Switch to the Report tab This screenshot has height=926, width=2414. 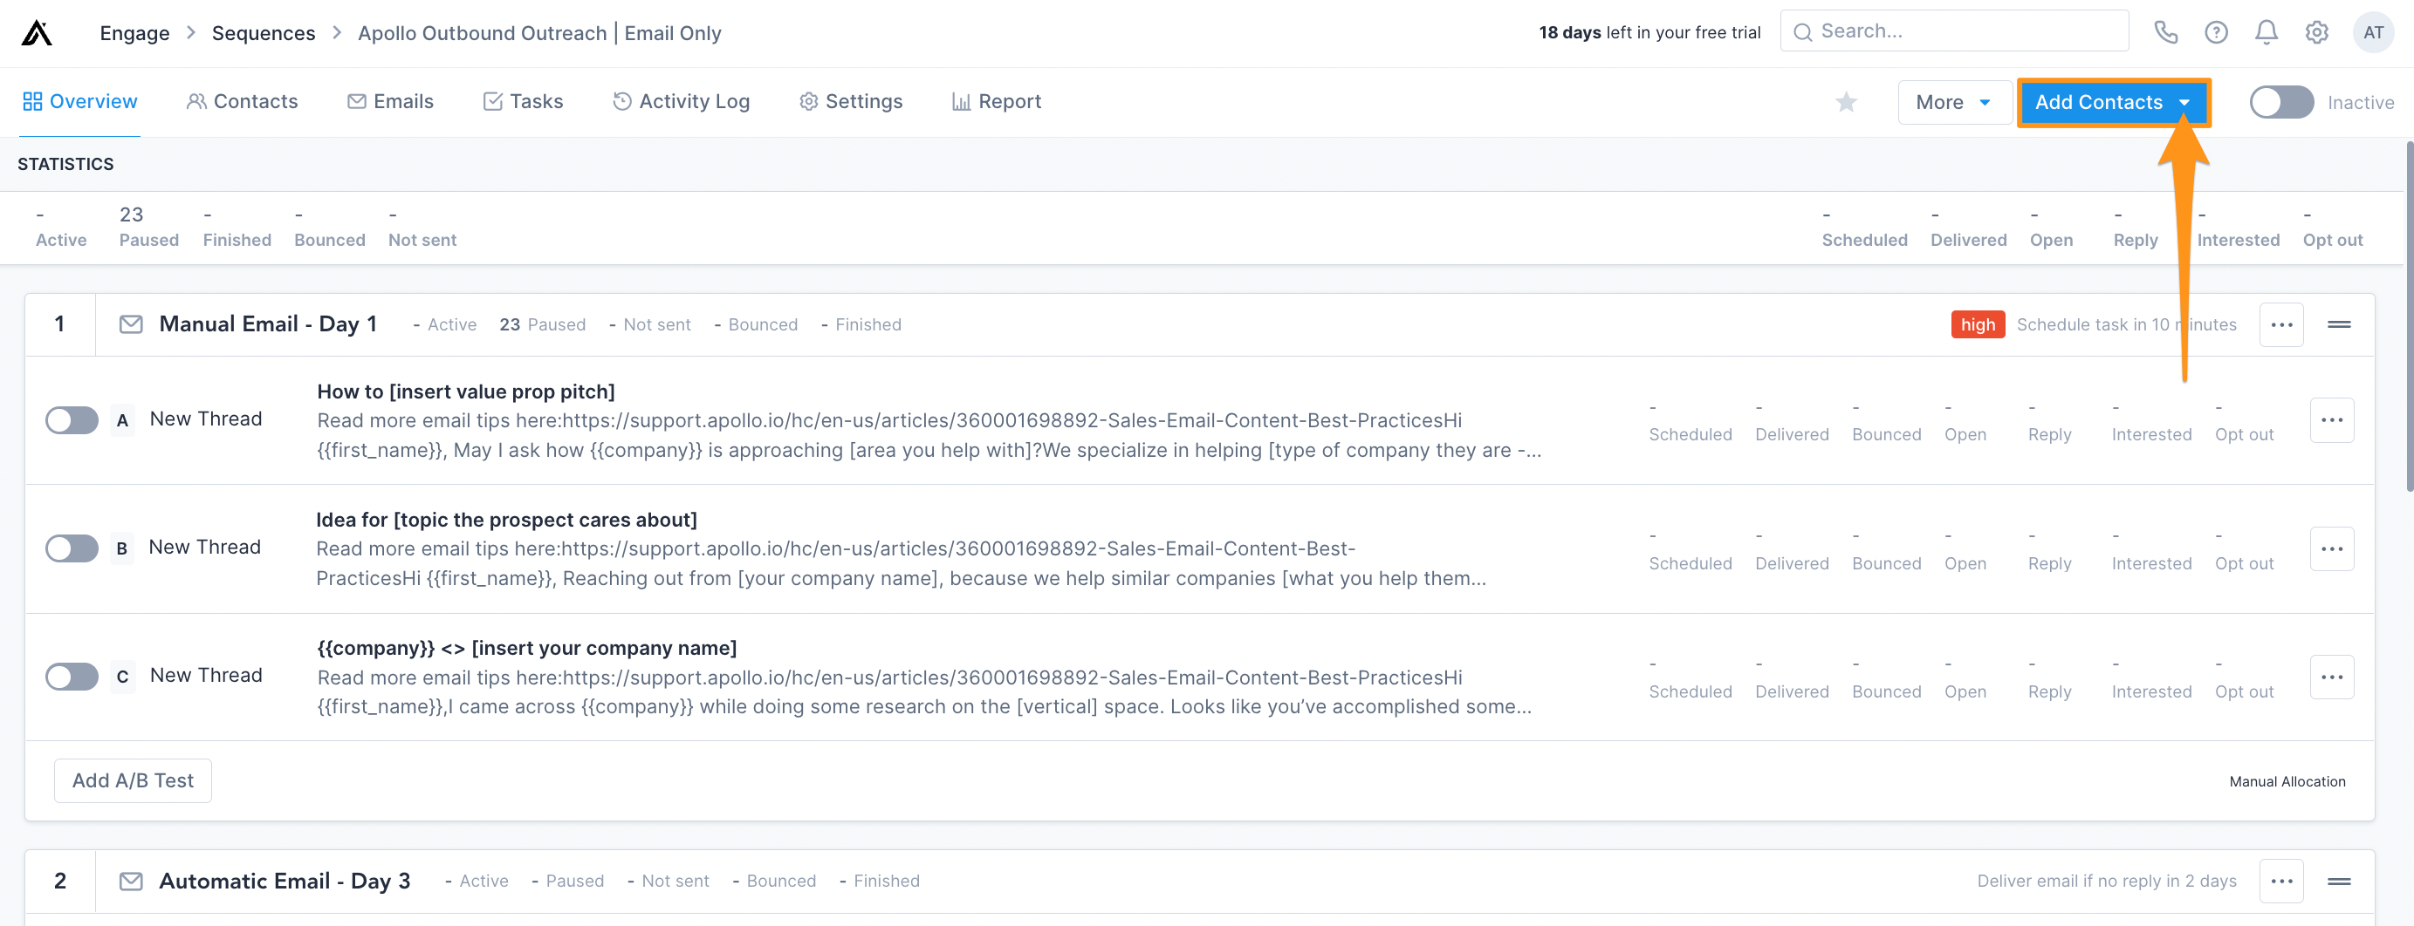[x=996, y=101]
